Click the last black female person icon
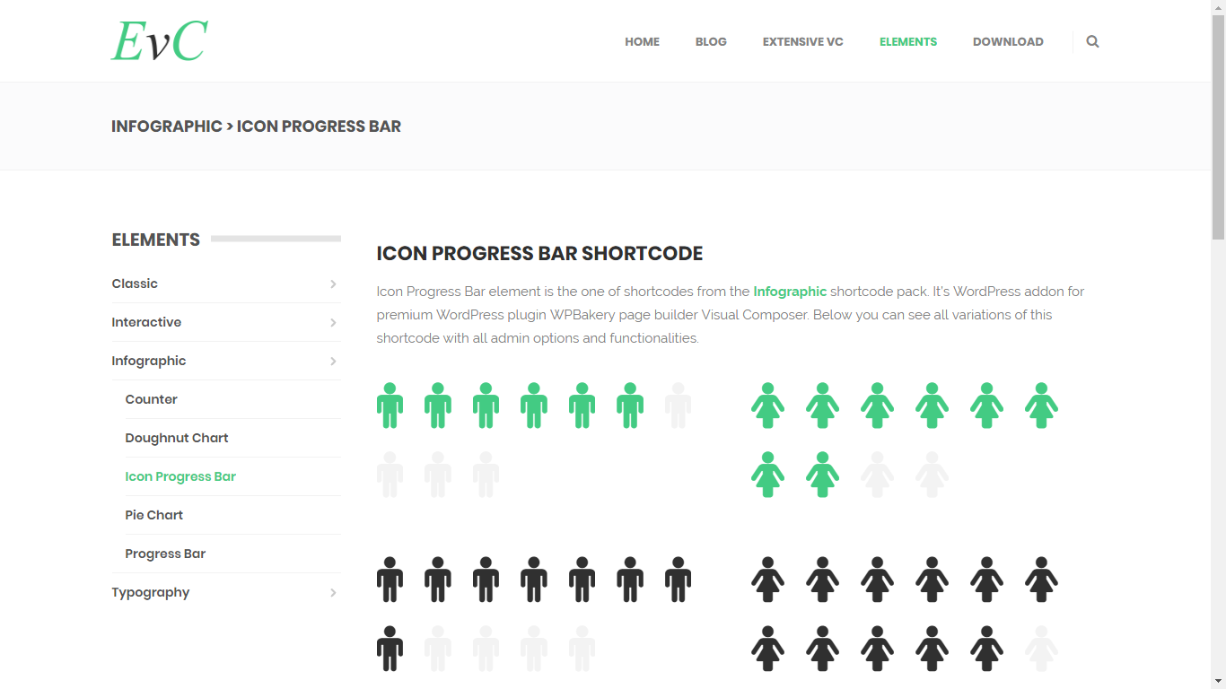The width and height of the screenshot is (1226, 689). tap(987, 648)
